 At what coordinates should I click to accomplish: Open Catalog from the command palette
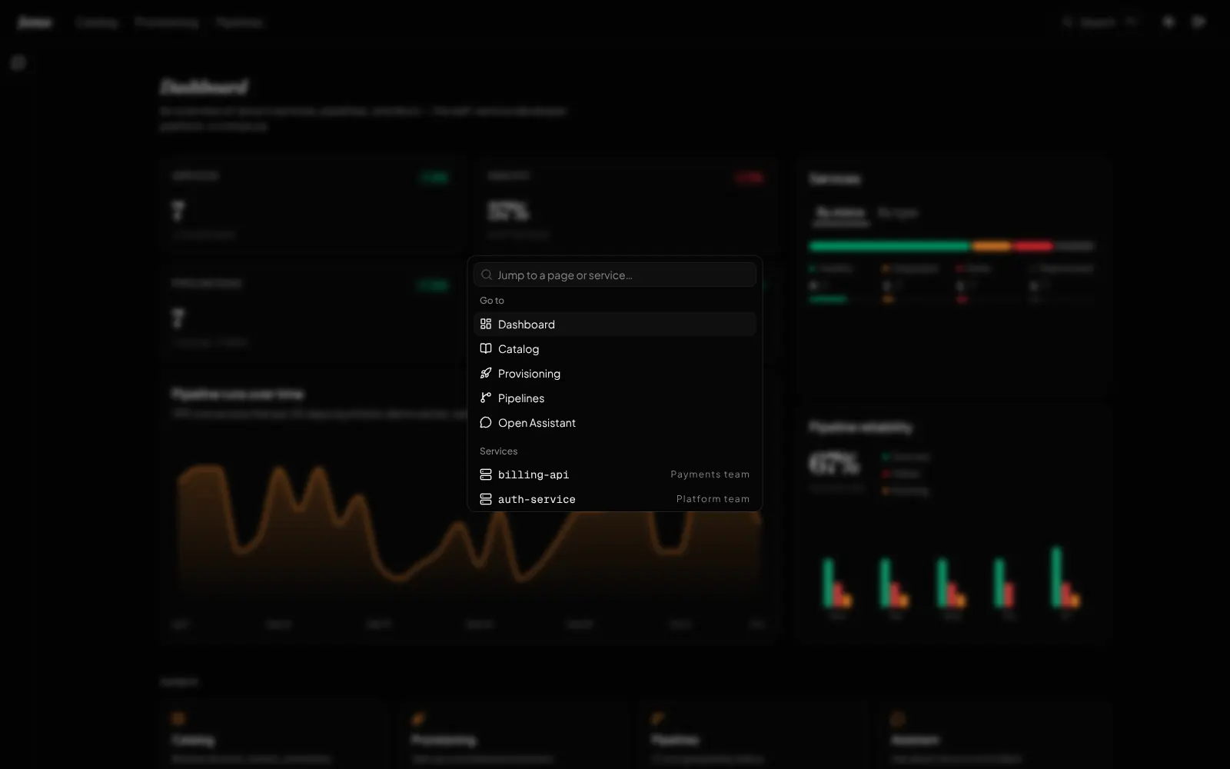pos(615,349)
